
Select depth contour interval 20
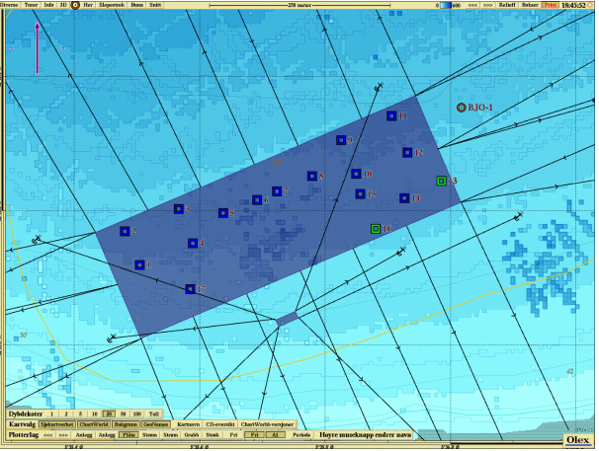[109, 413]
